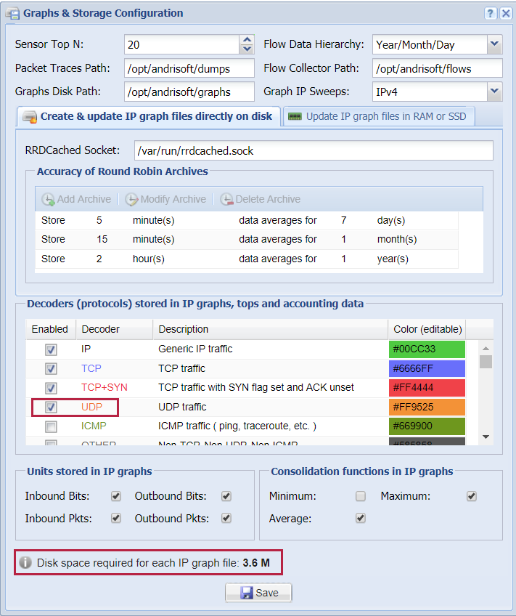
Task: Enable the ICMP decoder checkbox
Action: coord(51,426)
